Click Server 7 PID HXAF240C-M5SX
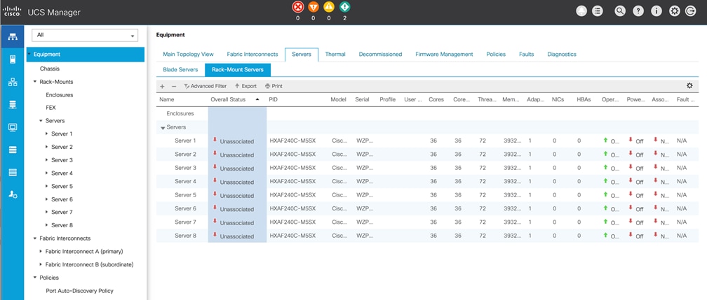 click(x=292, y=222)
